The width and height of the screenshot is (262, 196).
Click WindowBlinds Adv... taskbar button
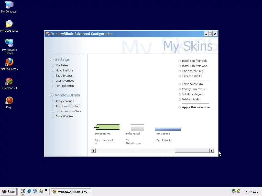click(x=72, y=192)
